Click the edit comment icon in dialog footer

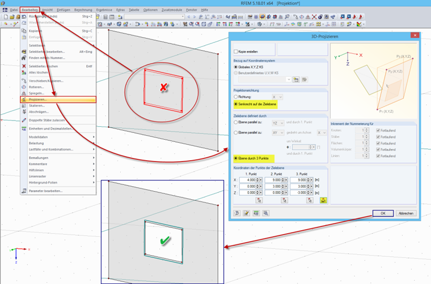click(x=247, y=213)
